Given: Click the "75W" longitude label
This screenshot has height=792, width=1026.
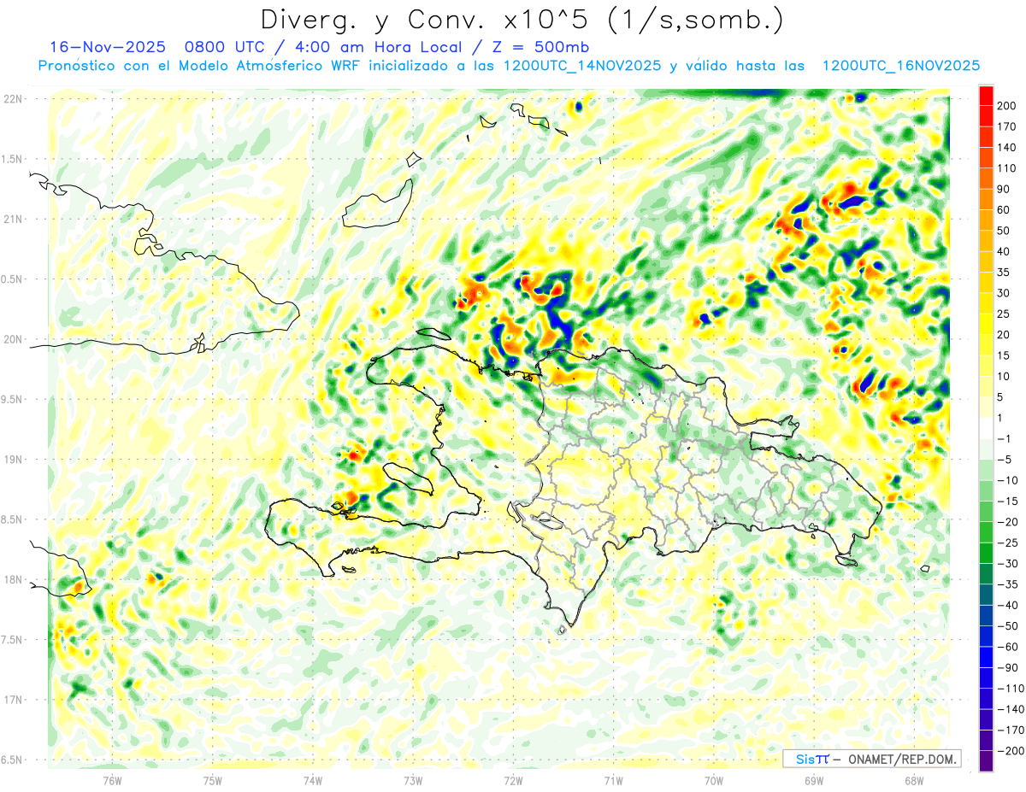Looking at the screenshot, I should click(213, 780).
